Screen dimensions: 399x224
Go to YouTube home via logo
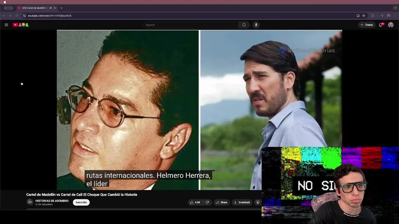click(21, 25)
